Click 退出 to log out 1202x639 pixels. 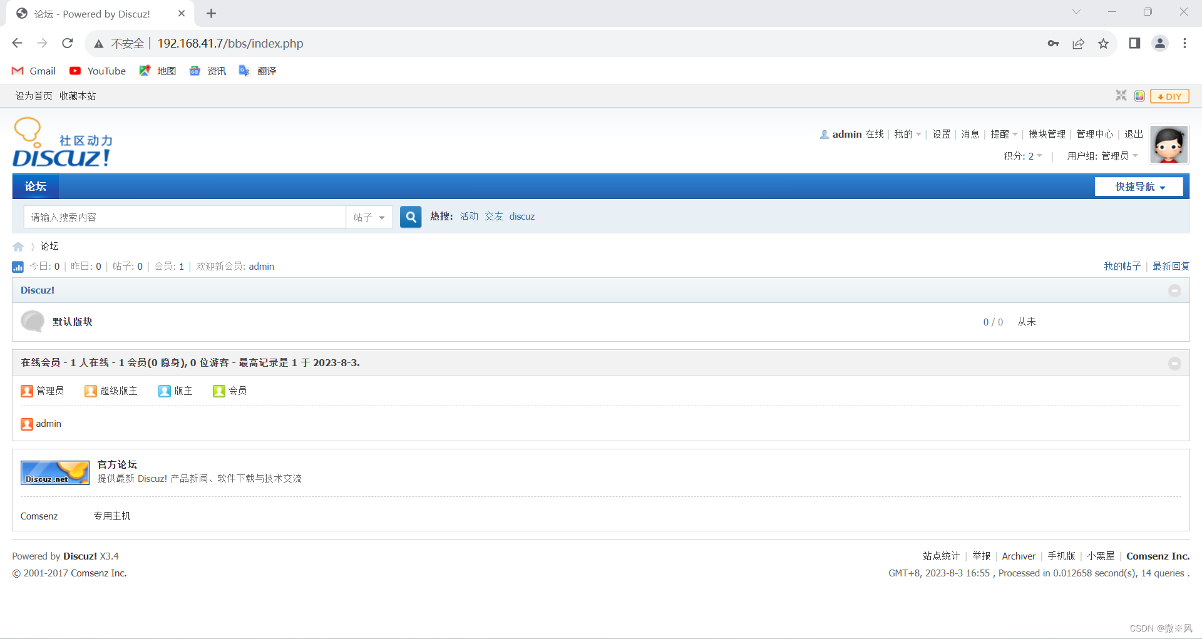pos(1133,134)
